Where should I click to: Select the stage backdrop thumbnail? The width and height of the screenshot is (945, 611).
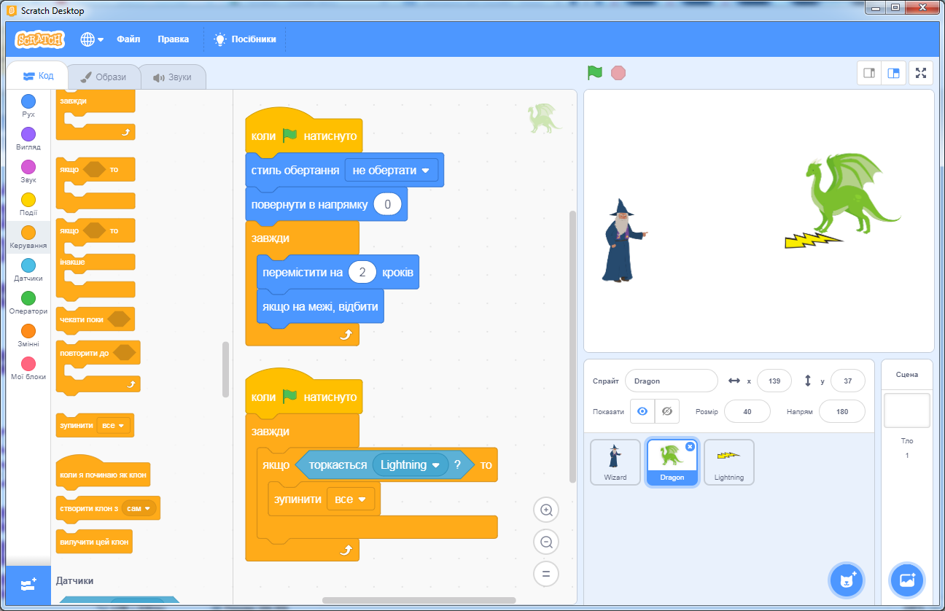[907, 410]
